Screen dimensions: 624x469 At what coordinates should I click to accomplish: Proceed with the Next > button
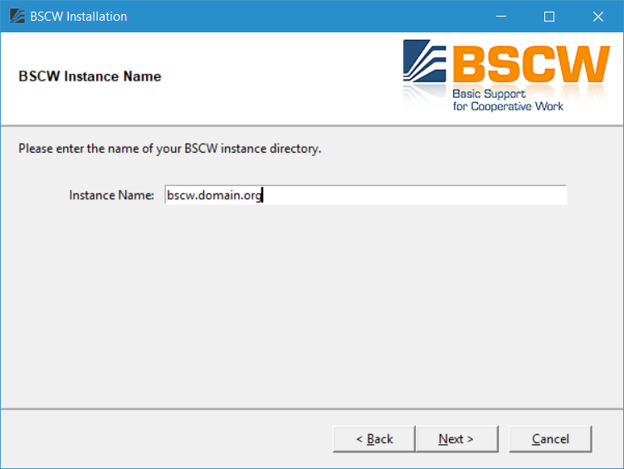(456, 439)
